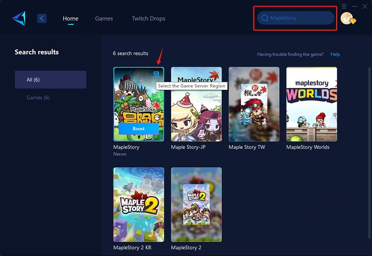
Task: Click the Nexon publisher label
Action: (x=120, y=154)
